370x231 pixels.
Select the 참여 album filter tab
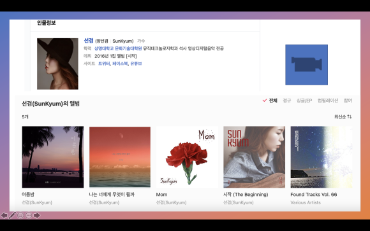pyautogui.click(x=348, y=101)
